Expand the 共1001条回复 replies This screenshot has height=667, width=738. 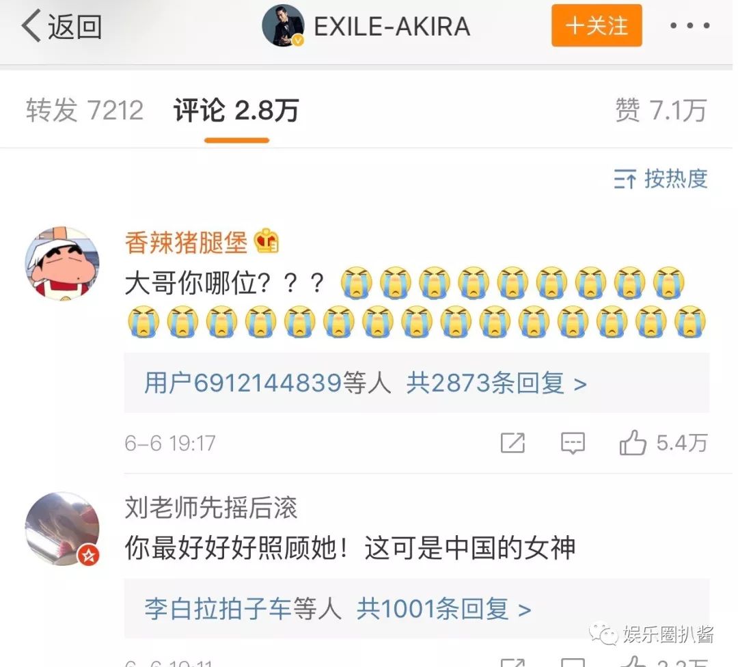(x=444, y=609)
